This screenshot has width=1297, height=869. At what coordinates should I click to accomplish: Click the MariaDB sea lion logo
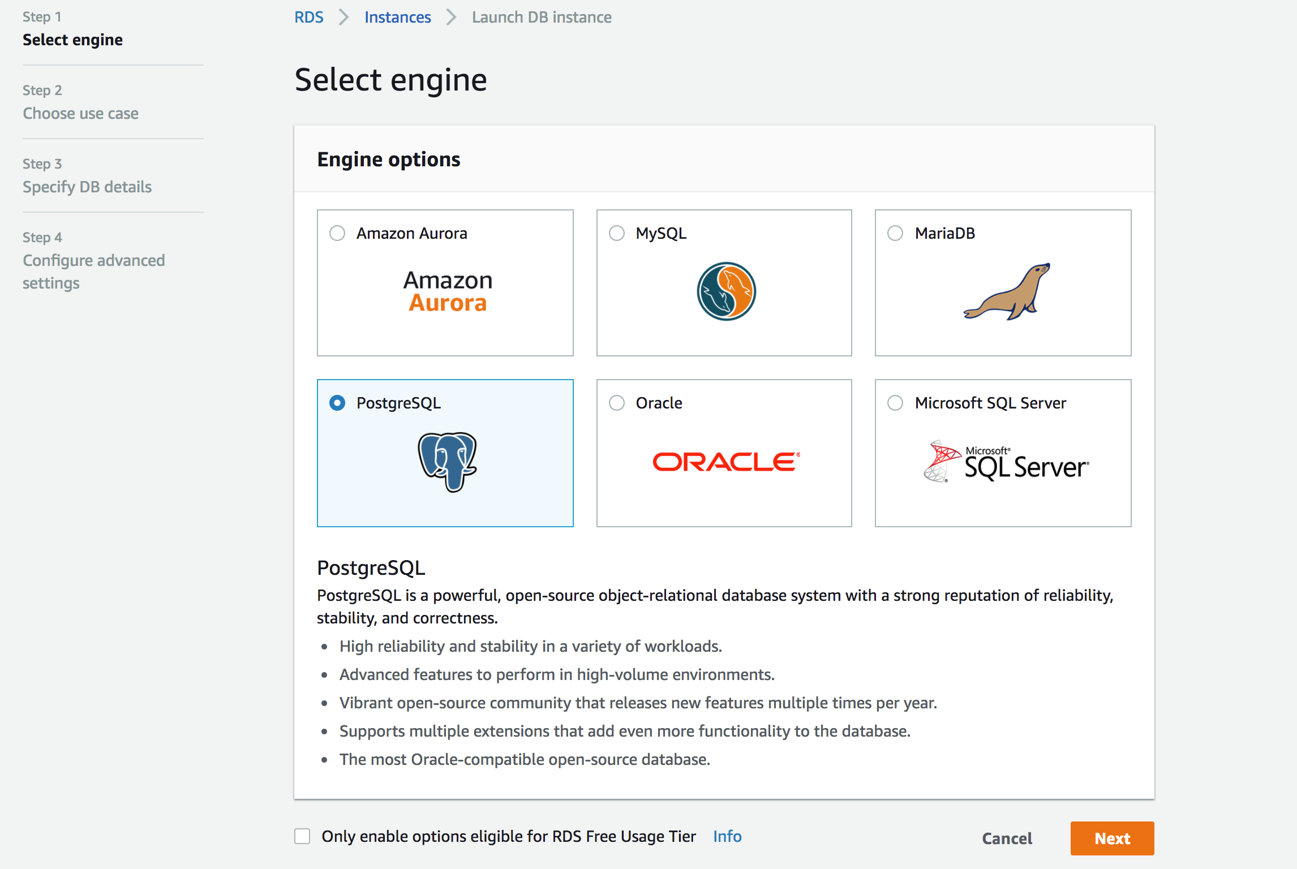point(1007,291)
